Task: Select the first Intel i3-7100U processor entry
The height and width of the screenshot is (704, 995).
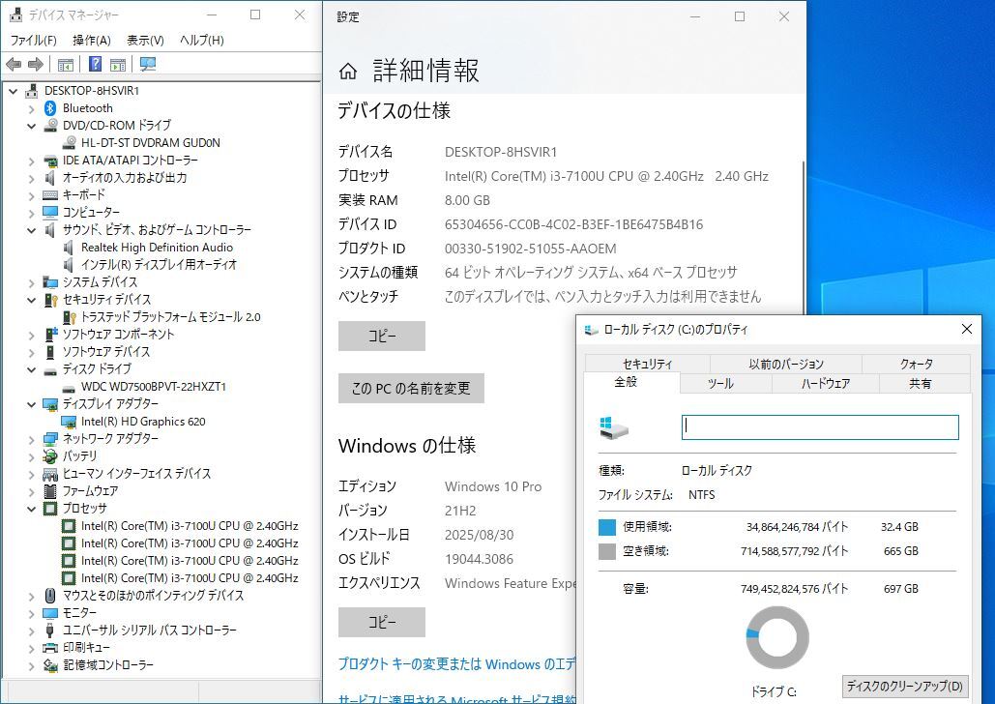Action: pyautogui.click(x=190, y=526)
